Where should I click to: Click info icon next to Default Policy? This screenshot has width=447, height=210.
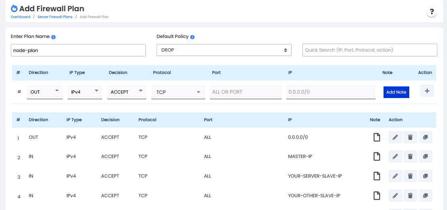click(x=192, y=37)
